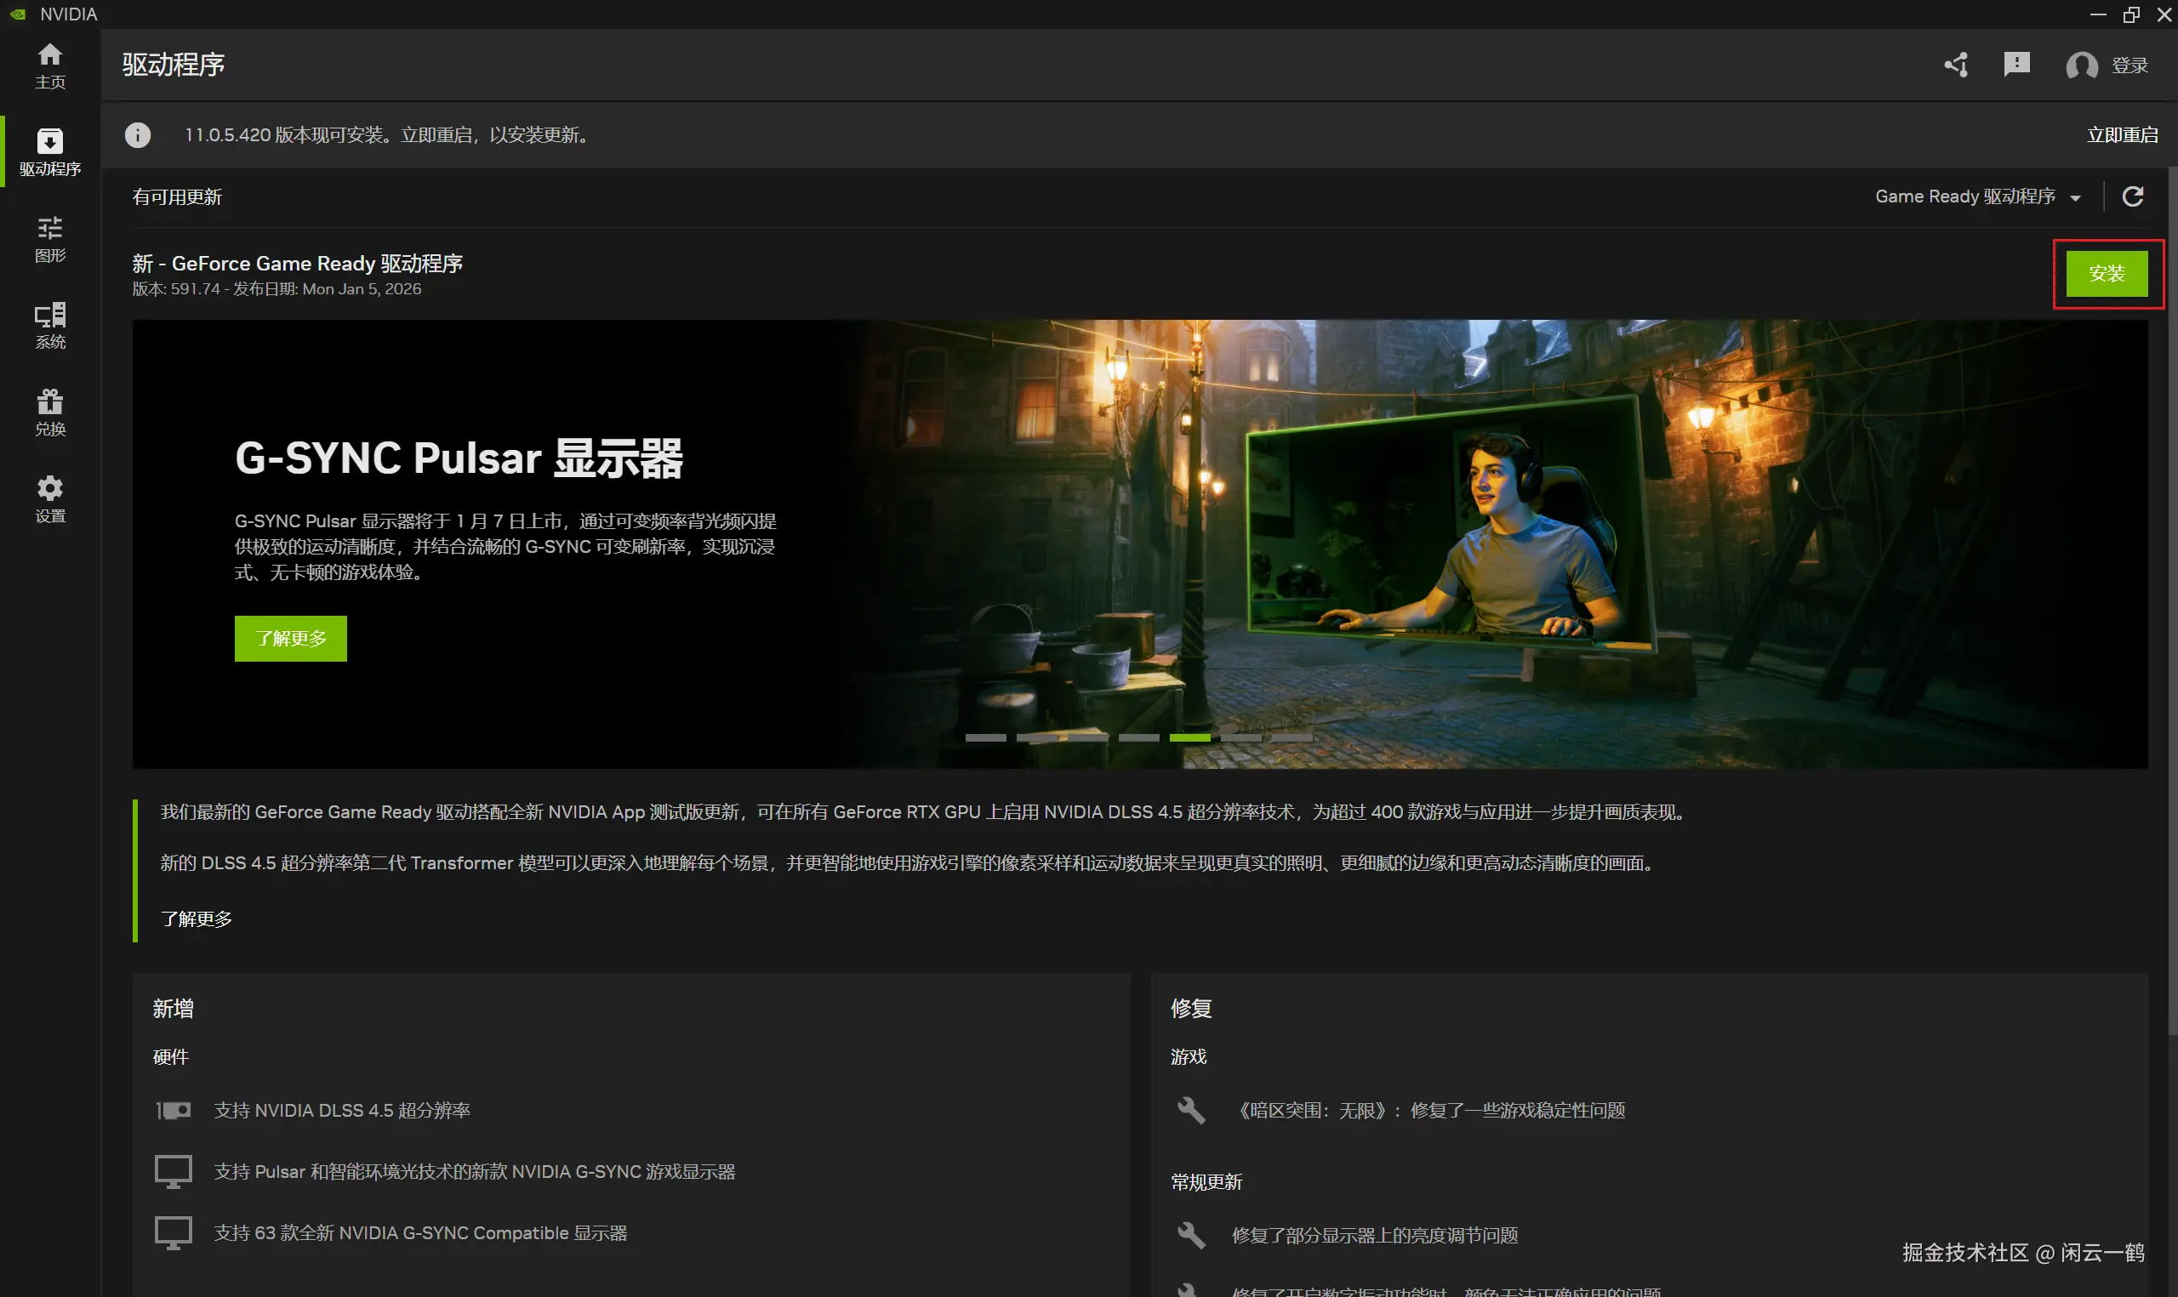Click wrench icon beside 暗区突围 fix
2178x1297 pixels.
click(x=1190, y=1110)
